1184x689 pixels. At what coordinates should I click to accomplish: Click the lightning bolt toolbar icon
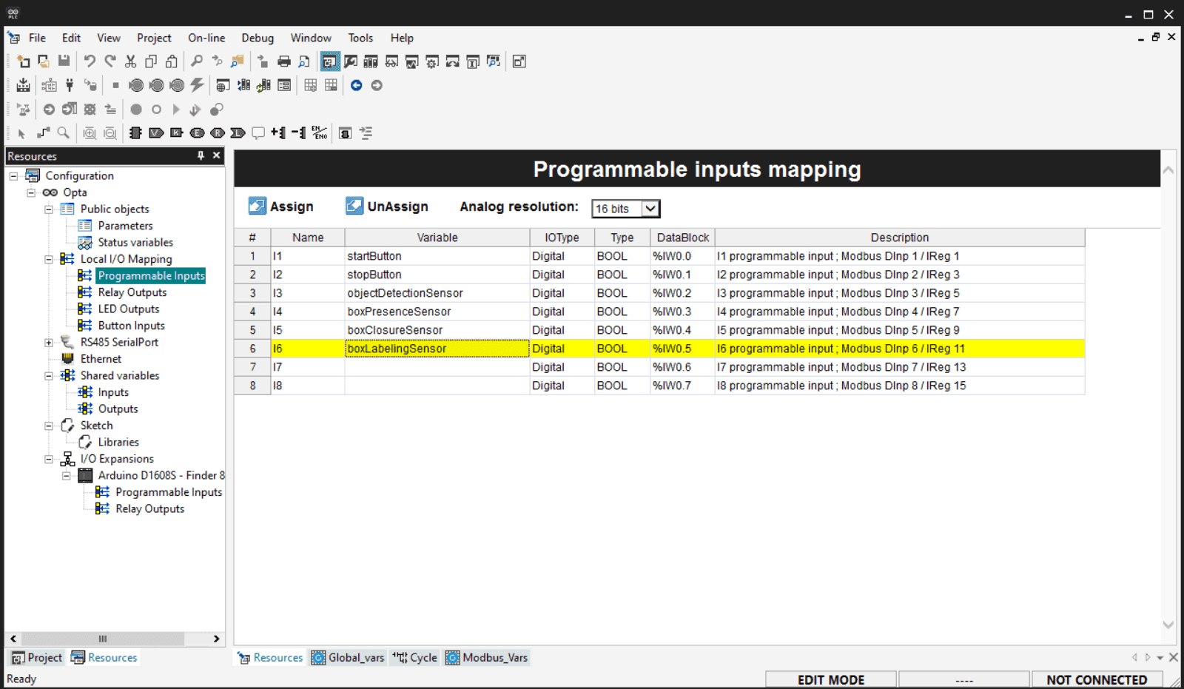coord(197,85)
